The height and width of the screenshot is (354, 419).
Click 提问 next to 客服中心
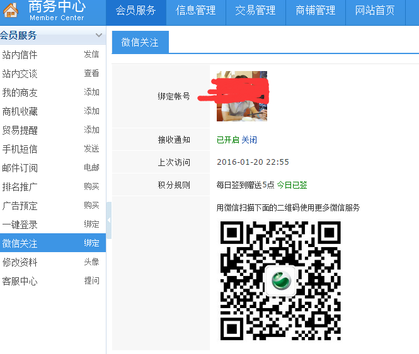point(91,281)
